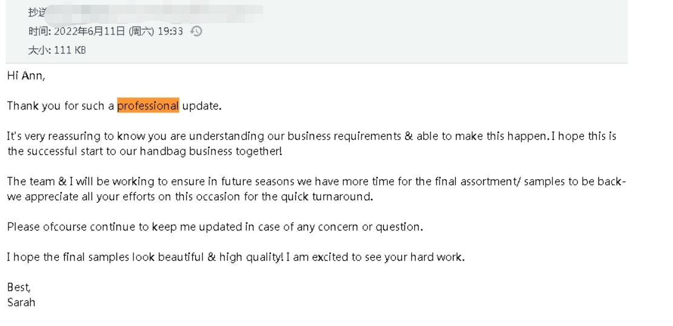Screen dimensions: 673x326
Task: Click the "Best," closing line
Action: (19, 287)
